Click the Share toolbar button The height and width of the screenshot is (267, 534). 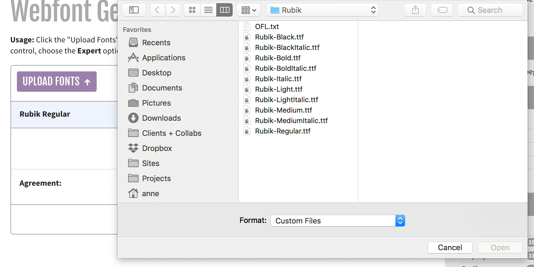(x=415, y=10)
